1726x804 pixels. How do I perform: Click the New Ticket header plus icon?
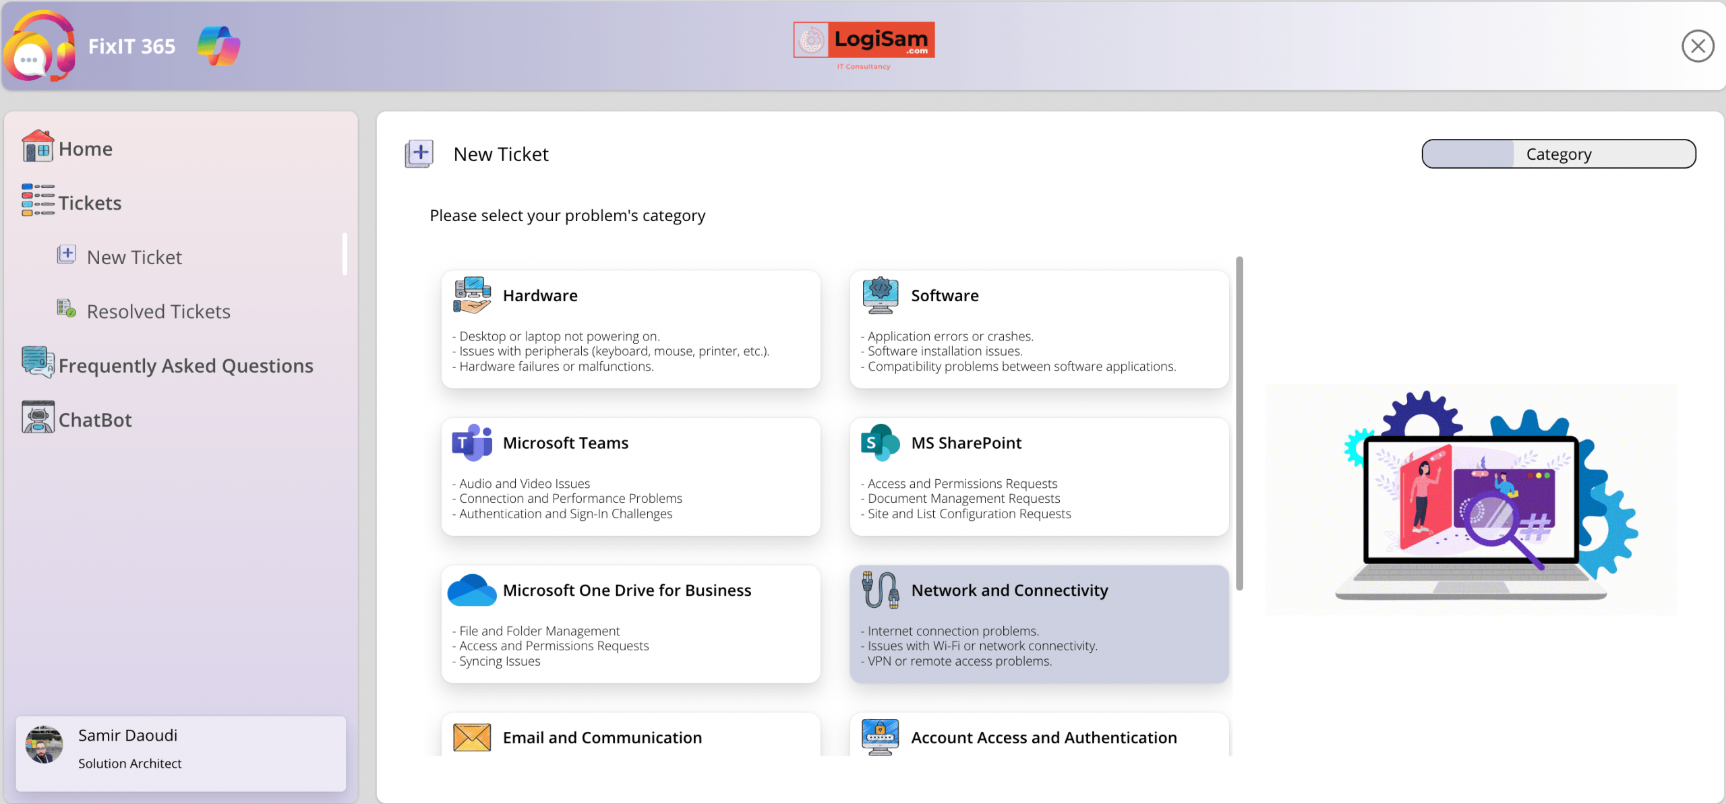point(419,154)
